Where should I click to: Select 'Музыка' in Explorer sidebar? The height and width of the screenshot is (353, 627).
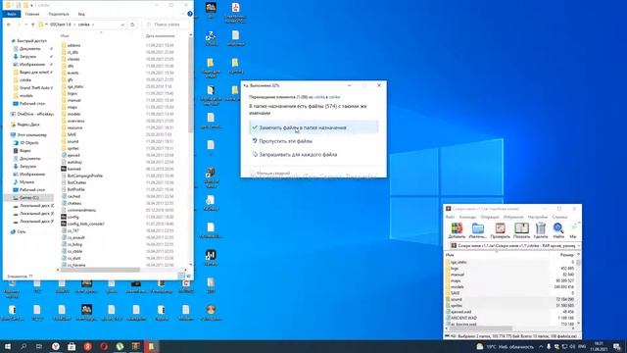click(26, 181)
